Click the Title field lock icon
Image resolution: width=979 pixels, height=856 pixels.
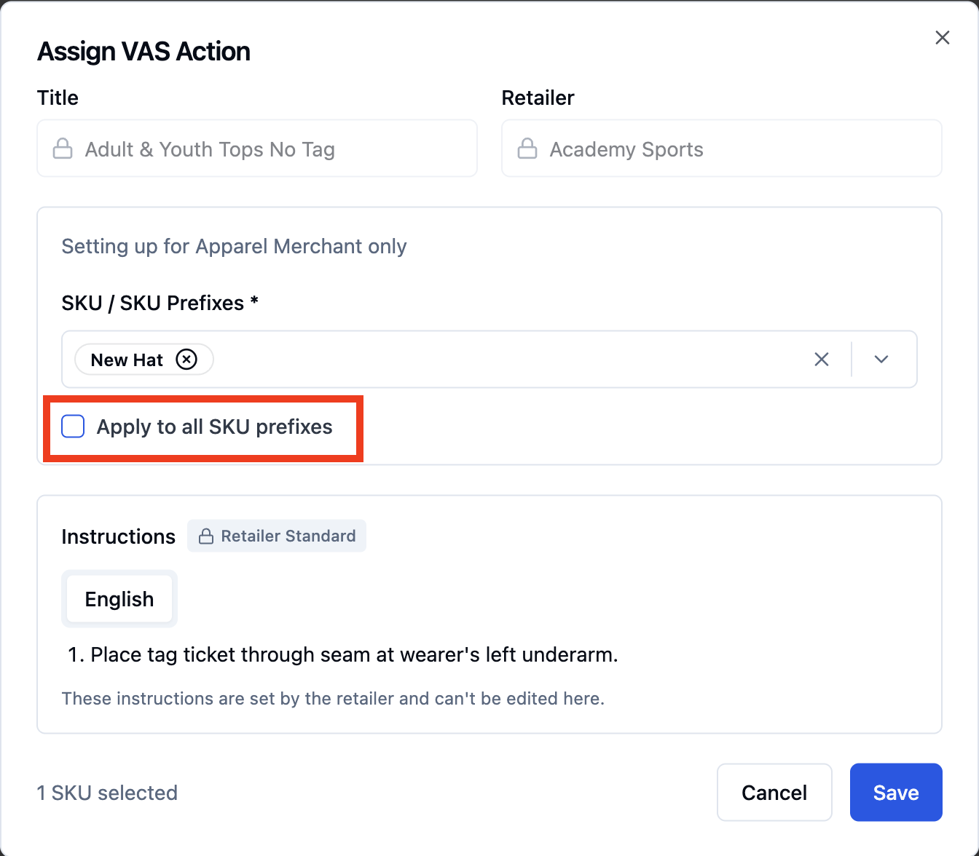(x=63, y=148)
